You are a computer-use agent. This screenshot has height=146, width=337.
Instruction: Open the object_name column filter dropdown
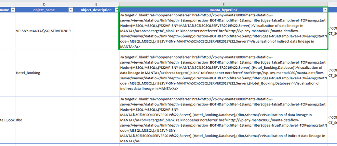[70, 10]
